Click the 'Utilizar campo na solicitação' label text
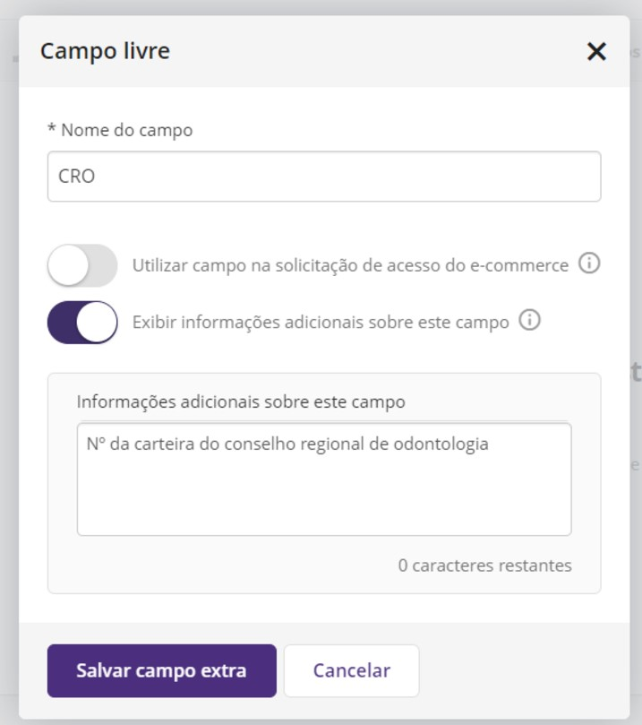The image size is (642, 725). (x=350, y=265)
